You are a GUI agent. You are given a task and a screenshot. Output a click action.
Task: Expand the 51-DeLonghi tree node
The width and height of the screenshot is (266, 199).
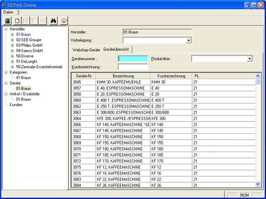click(12, 61)
